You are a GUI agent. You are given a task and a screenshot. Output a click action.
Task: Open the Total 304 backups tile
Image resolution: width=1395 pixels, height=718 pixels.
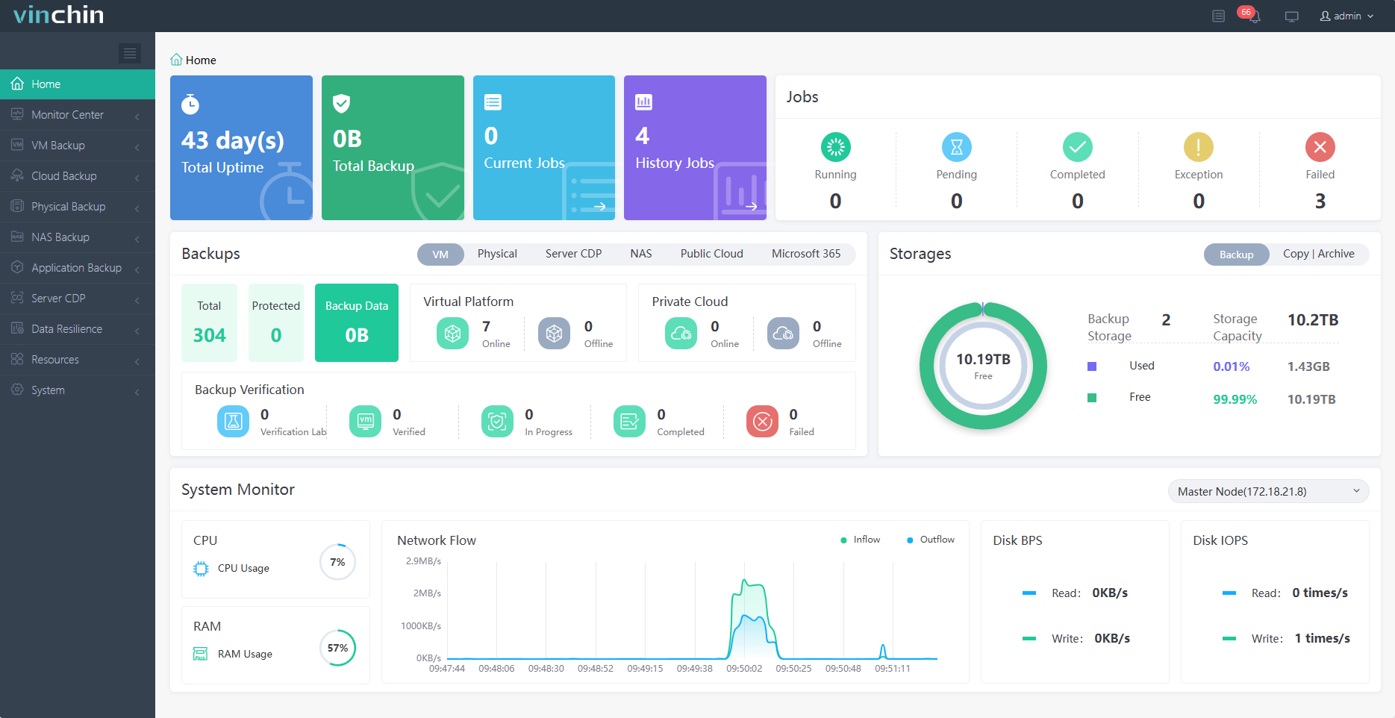pos(209,322)
